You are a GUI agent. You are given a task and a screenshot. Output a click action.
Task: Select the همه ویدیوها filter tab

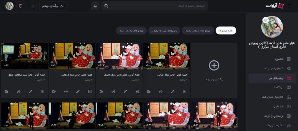coord(226,31)
